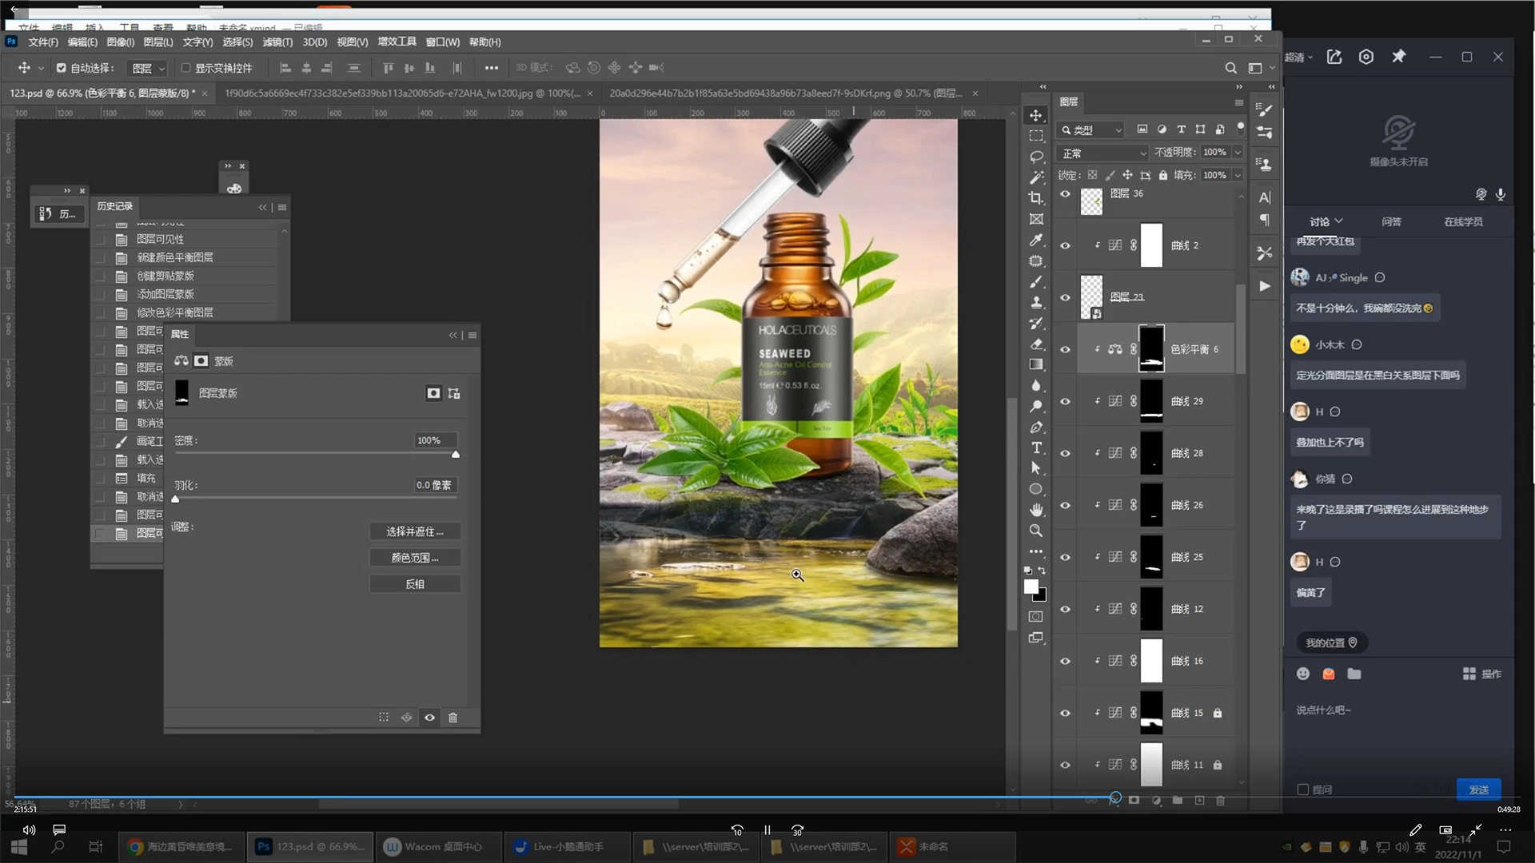Click the Eyedropper tool icon
The image size is (1535, 863).
coord(1036,240)
